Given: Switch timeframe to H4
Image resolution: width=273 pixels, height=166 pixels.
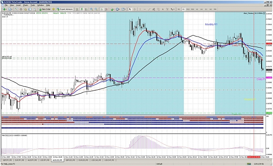Looking at the screenshot, I should tap(202, 9).
